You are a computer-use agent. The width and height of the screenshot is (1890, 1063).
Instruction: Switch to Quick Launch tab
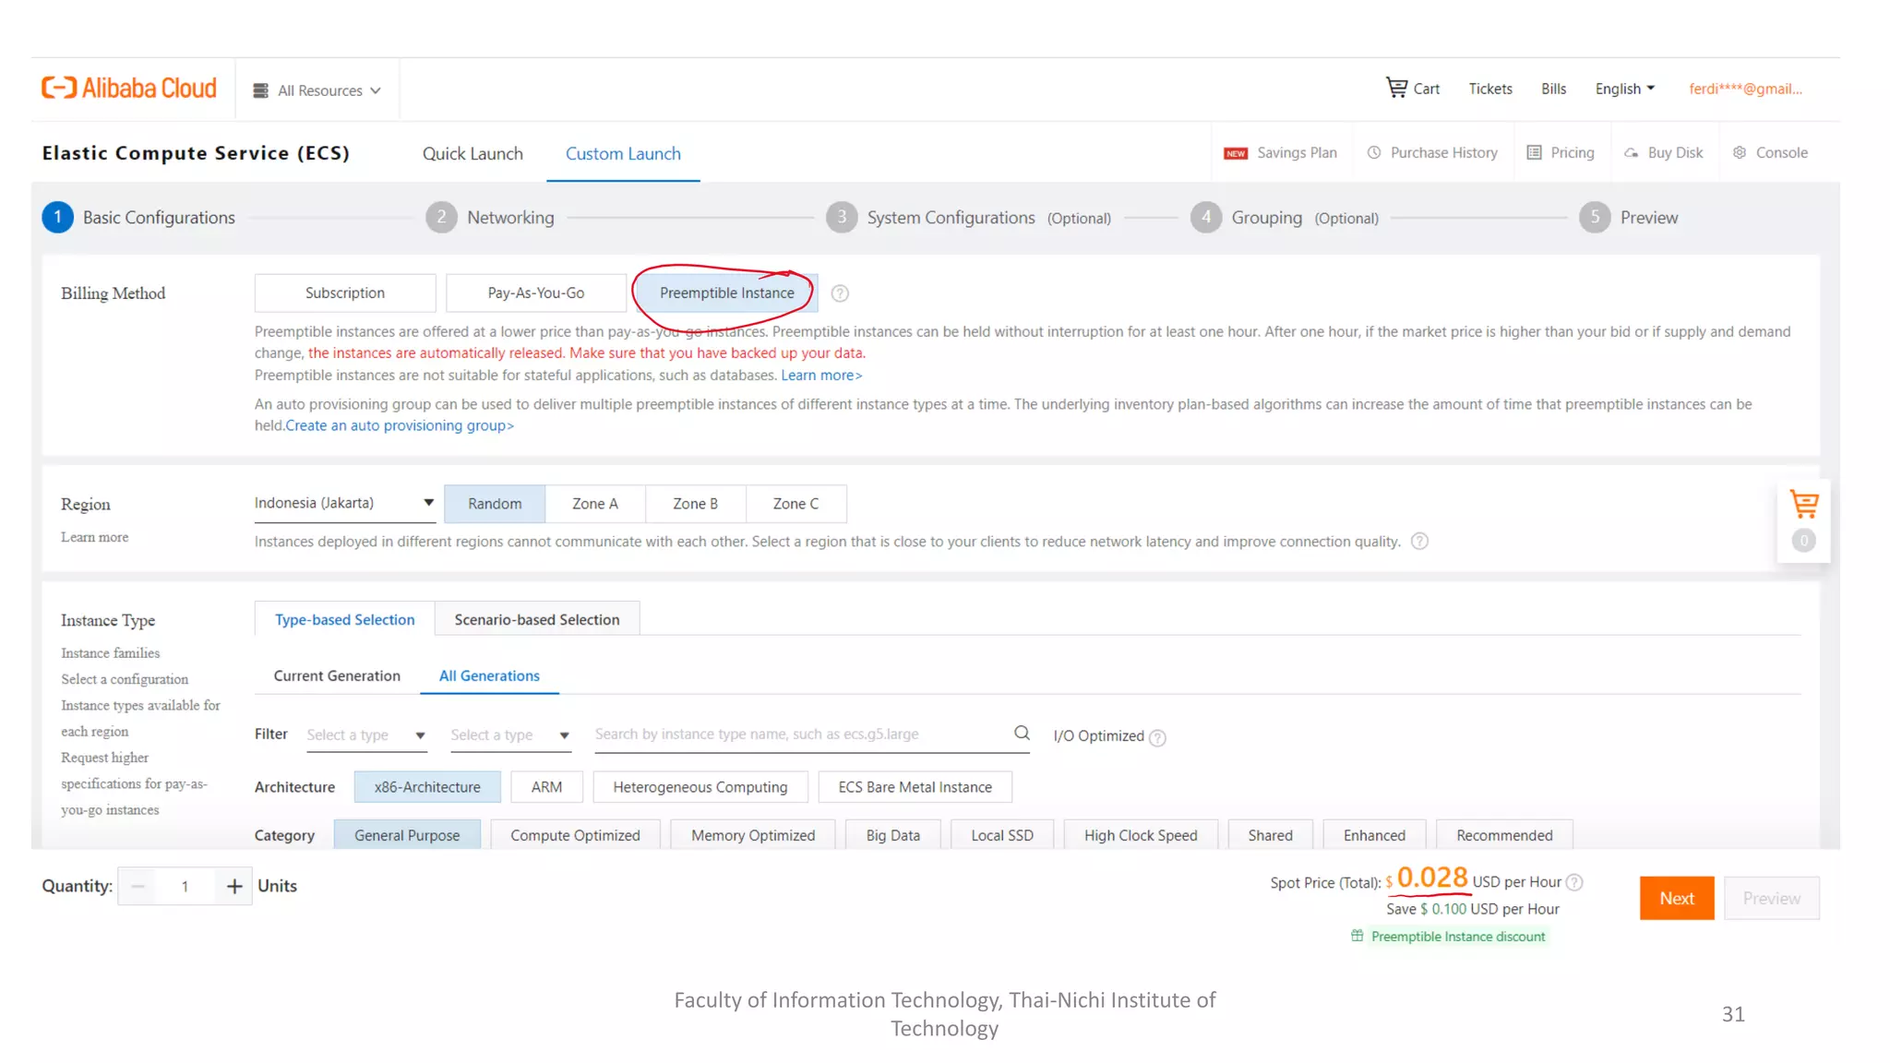tap(472, 154)
